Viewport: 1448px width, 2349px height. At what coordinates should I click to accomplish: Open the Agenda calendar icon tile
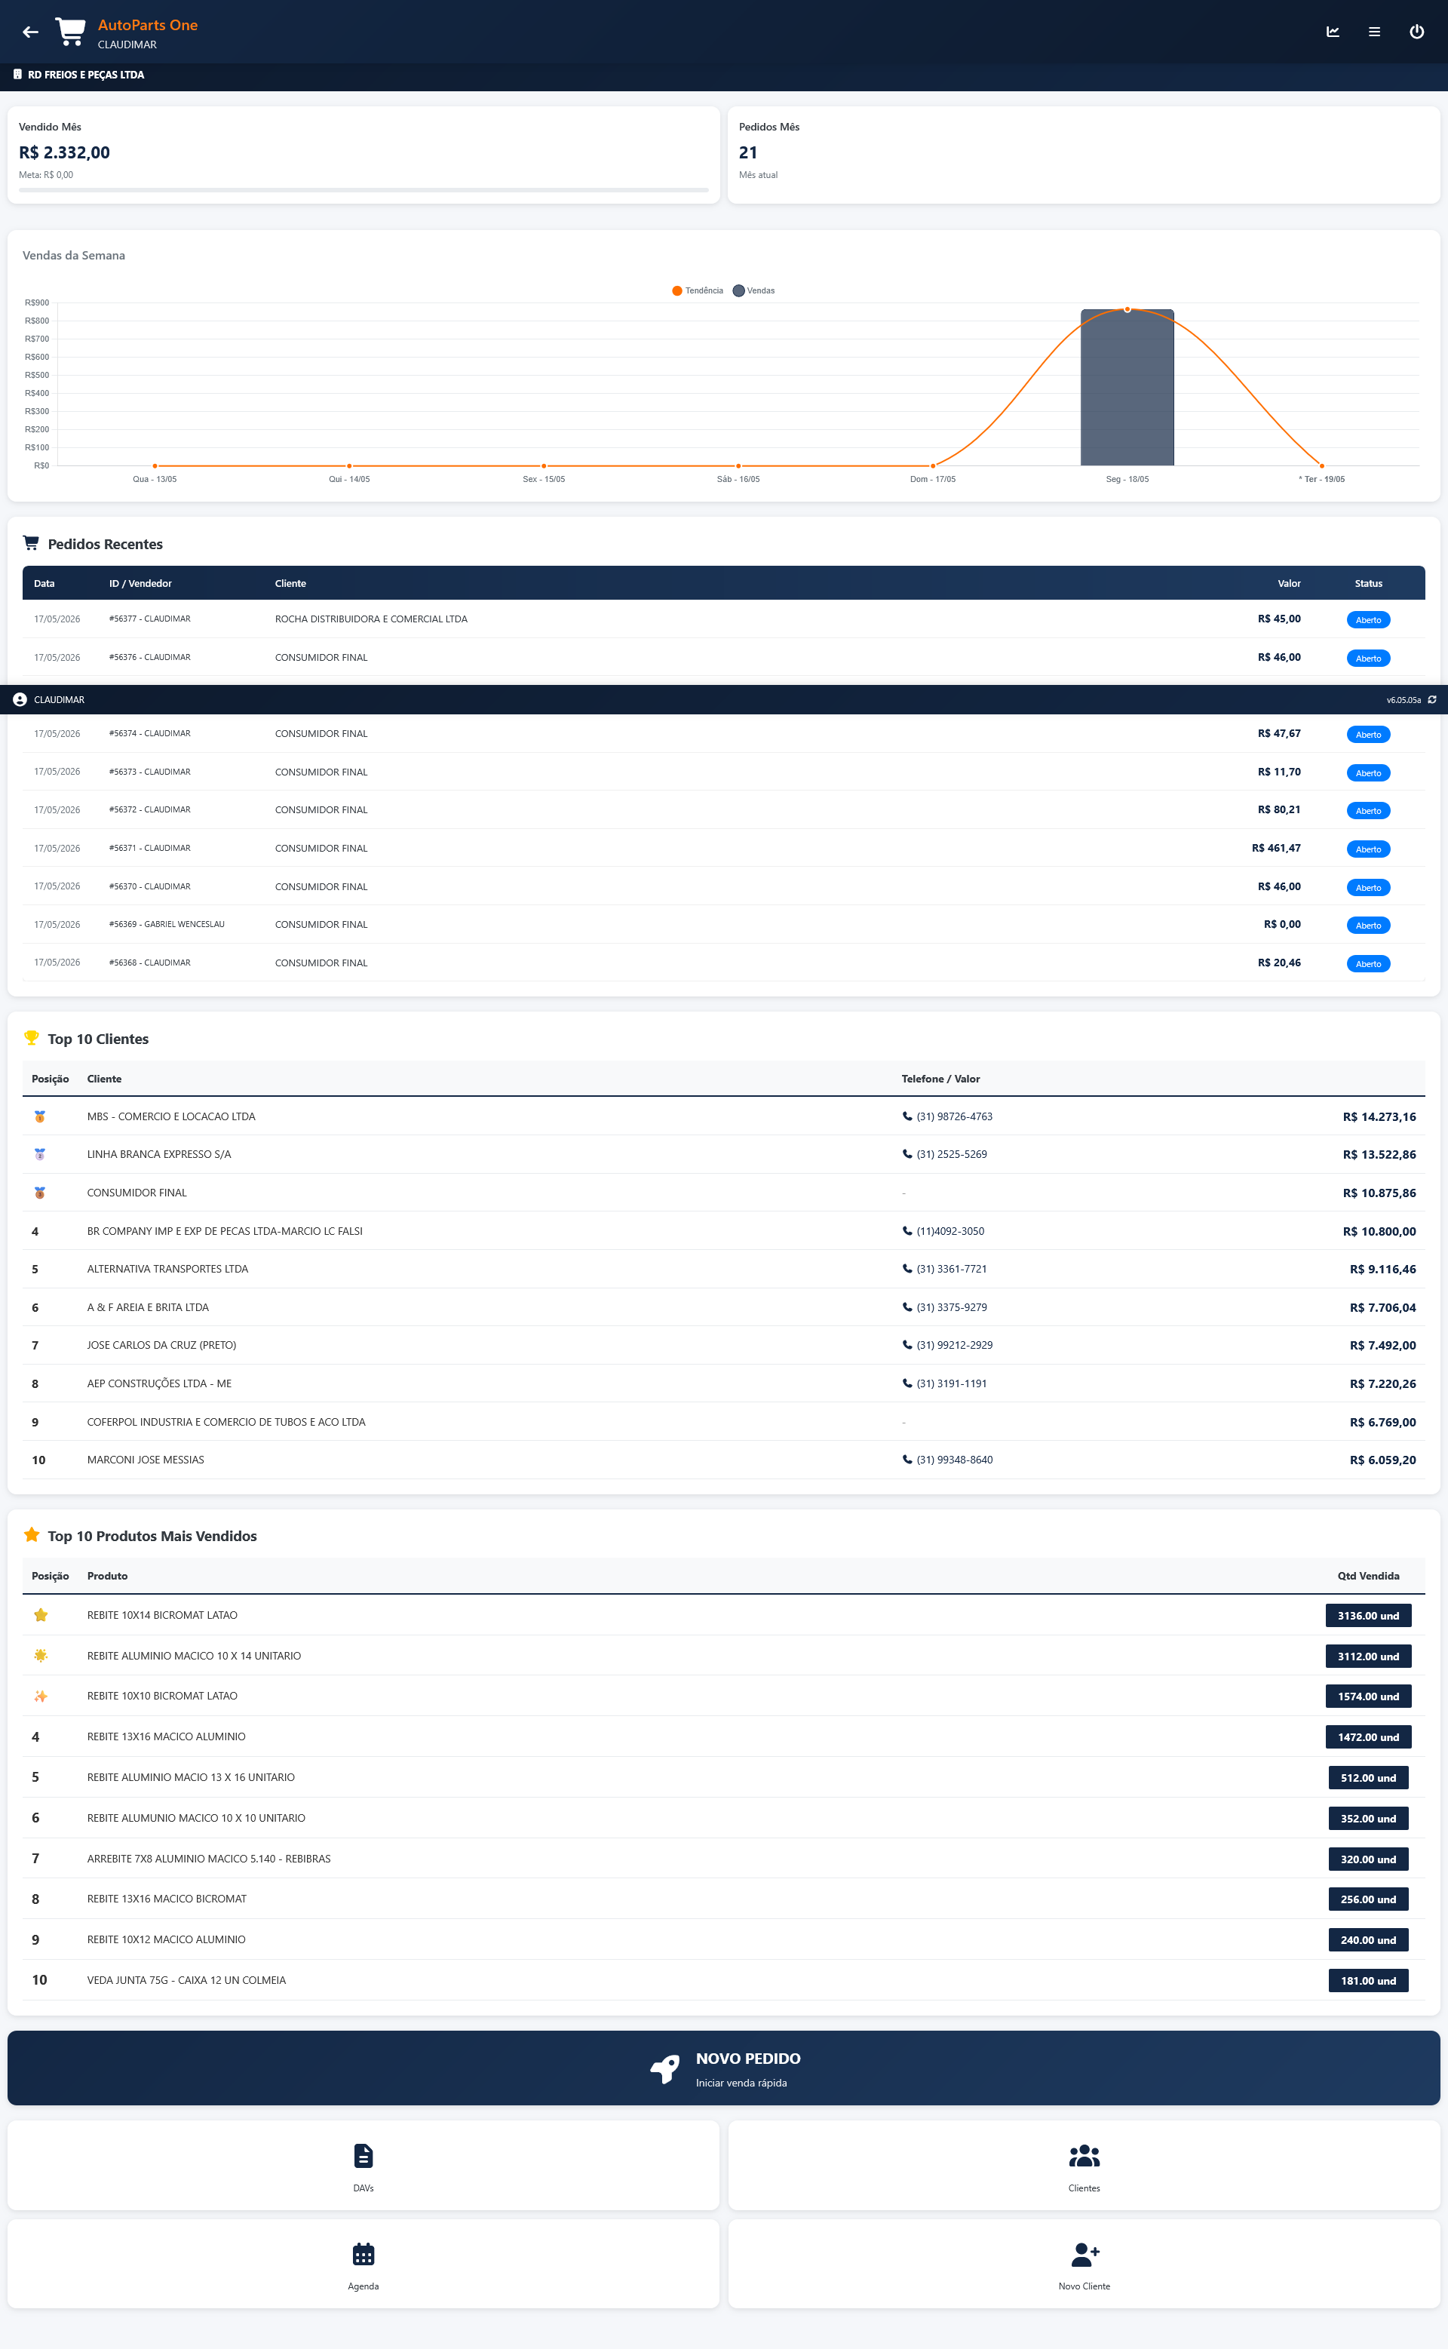pos(363,2264)
